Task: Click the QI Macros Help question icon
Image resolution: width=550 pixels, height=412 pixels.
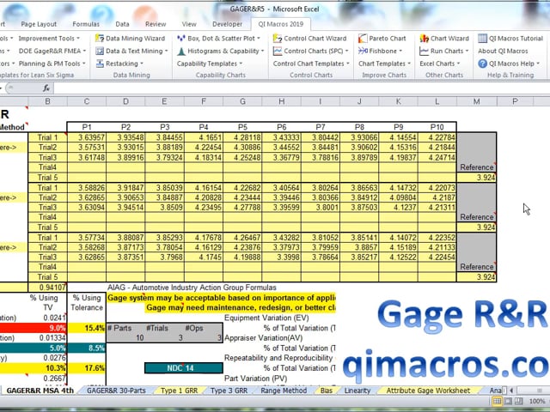Action: pyautogui.click(x=483, y=64)
